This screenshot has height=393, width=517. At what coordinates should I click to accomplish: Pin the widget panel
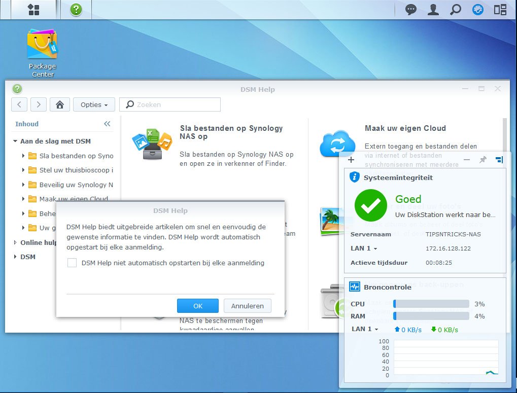point(482,160)
